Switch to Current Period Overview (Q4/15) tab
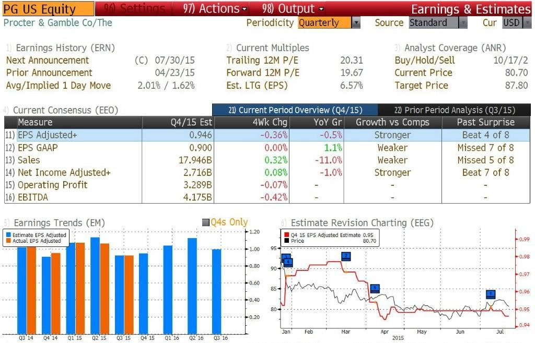 pos(295,110)
